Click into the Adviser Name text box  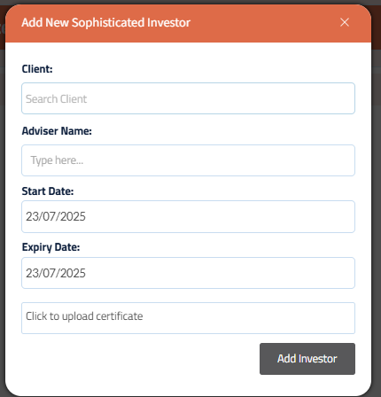coord(188,160)
